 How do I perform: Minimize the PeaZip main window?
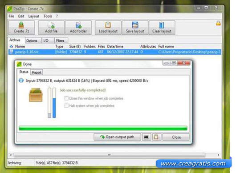point(199,8)
